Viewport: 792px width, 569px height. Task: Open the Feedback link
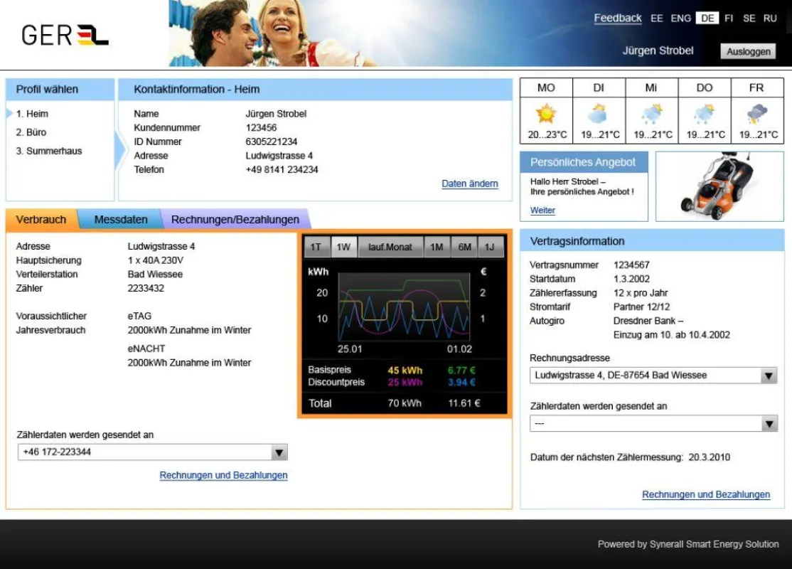pyautogui.click(x=617, y=18)
